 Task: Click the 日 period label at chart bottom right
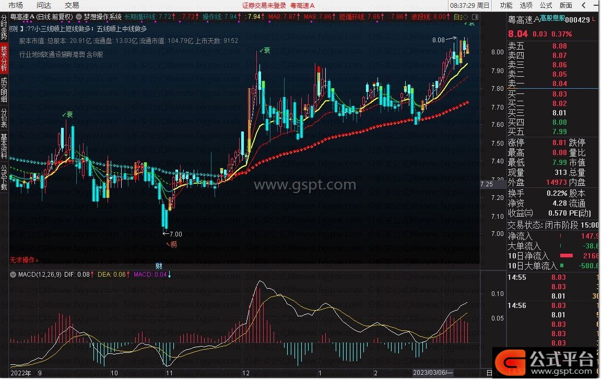[489, 373]
